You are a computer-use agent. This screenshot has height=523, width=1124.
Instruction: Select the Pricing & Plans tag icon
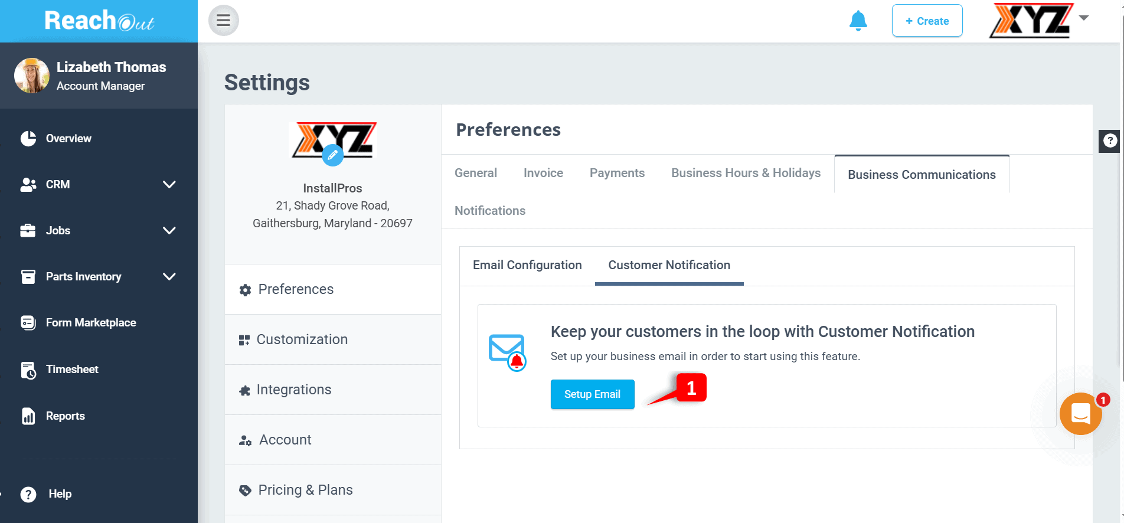[x=244, y=490]
